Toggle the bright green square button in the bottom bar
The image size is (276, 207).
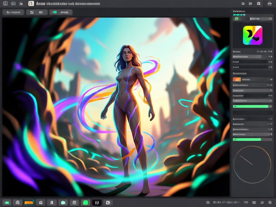pyautogui.click(x=85, y=203)
